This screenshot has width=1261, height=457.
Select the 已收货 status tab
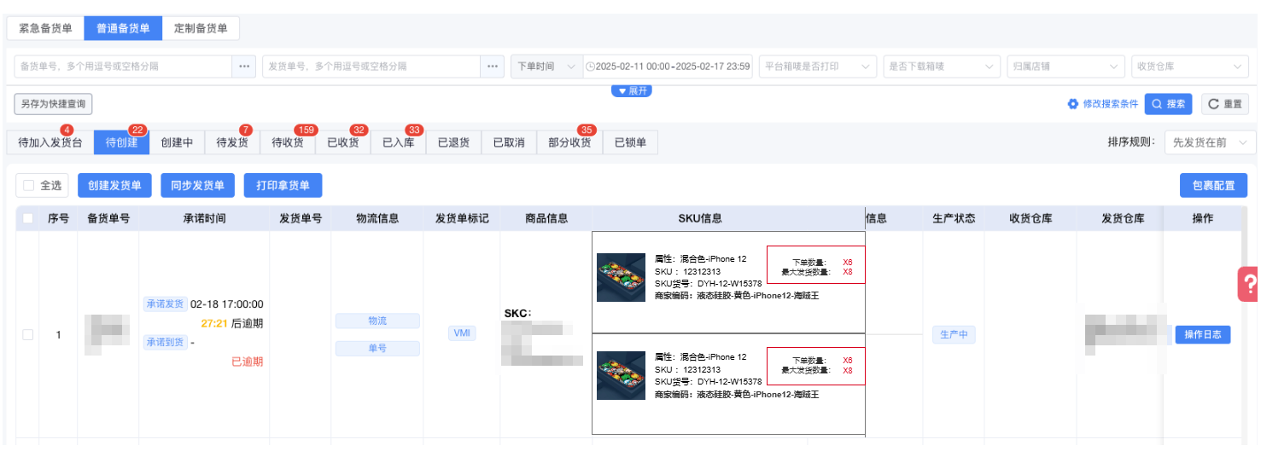pos(343,142)
